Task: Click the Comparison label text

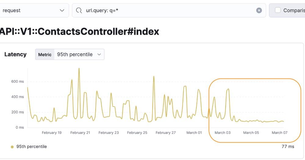Action: [294, 10]
